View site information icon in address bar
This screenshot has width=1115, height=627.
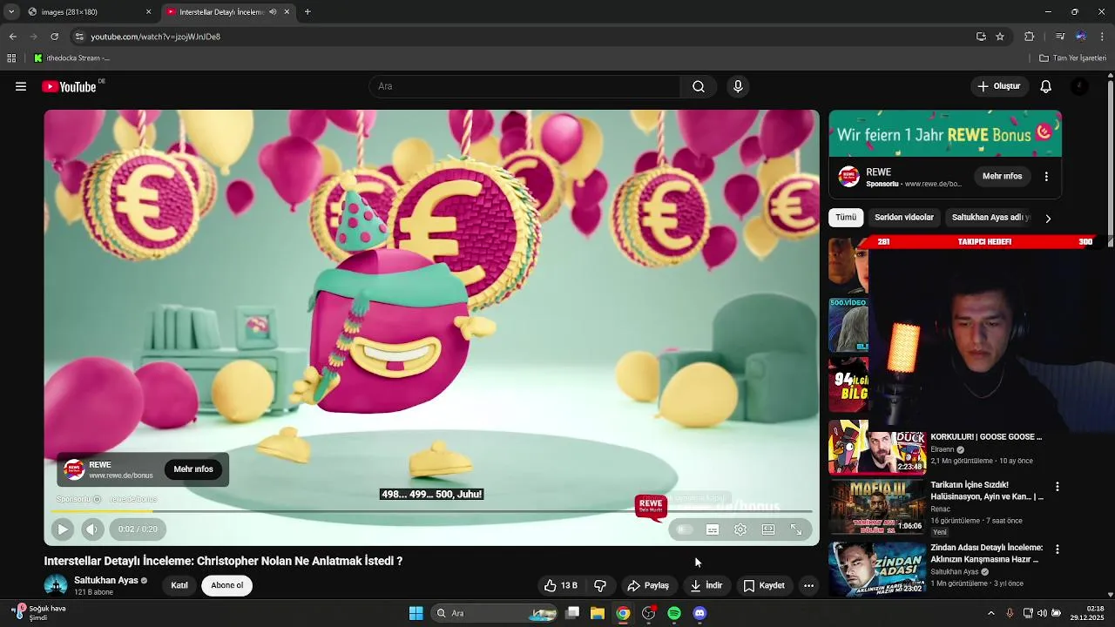[79, 37]
